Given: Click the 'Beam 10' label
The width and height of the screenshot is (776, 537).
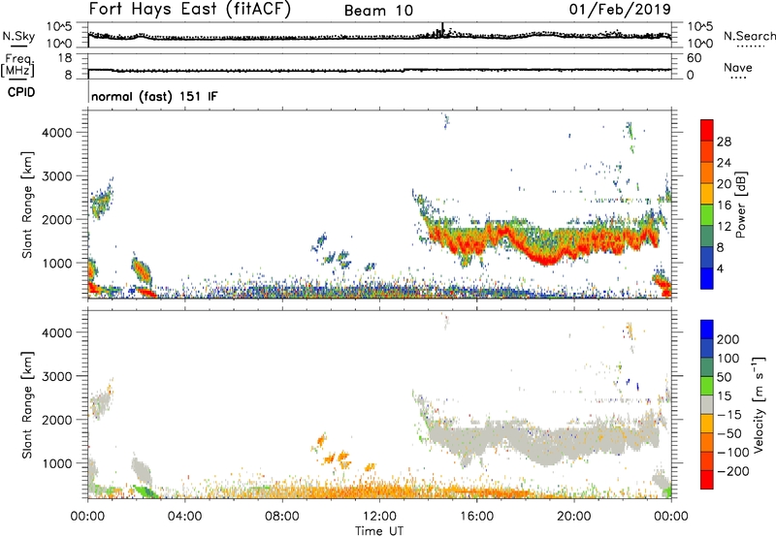Looking at the screenshot, I should coord(378,11).
